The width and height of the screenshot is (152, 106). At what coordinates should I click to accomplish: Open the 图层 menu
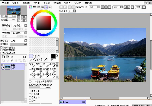(37, 3)
